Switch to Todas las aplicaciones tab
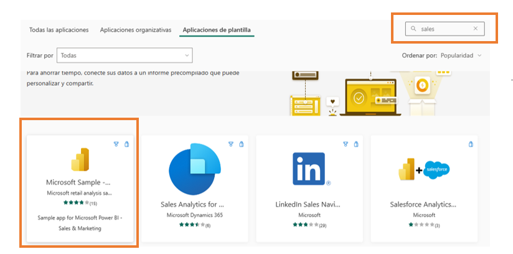 (x=59, y=30)
